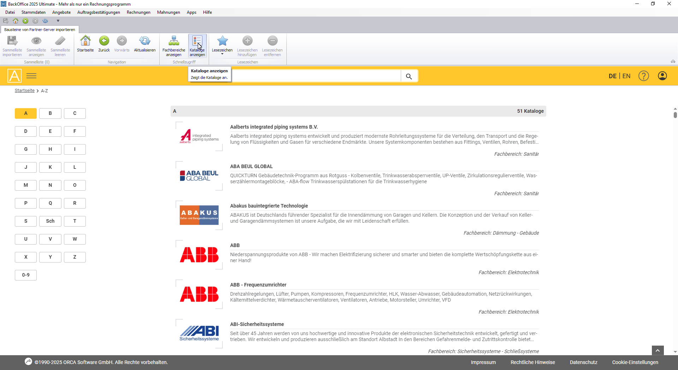Click the ABI Sicherheitssysteme logo thumbnail
The height and width of the screenshot is (370, 678).
(199, 334)
